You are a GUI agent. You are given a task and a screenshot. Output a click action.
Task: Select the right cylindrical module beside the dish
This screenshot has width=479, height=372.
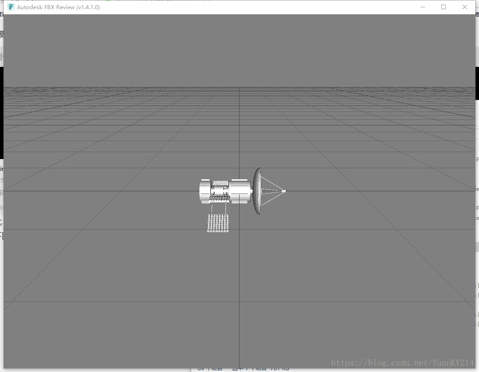pos(240,191)
